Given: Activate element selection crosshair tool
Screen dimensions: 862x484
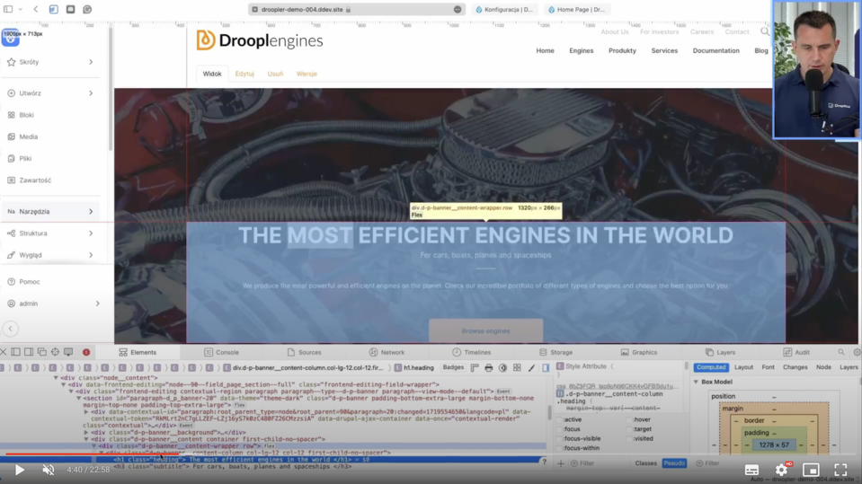Looking at the screenshot, I should pyautogui.click(x=55, y=352).
